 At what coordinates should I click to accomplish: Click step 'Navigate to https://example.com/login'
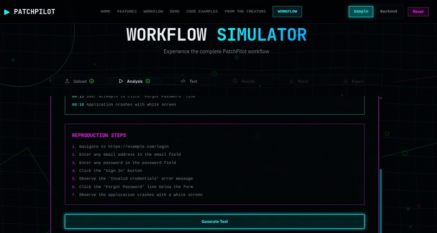pos(124,147)
